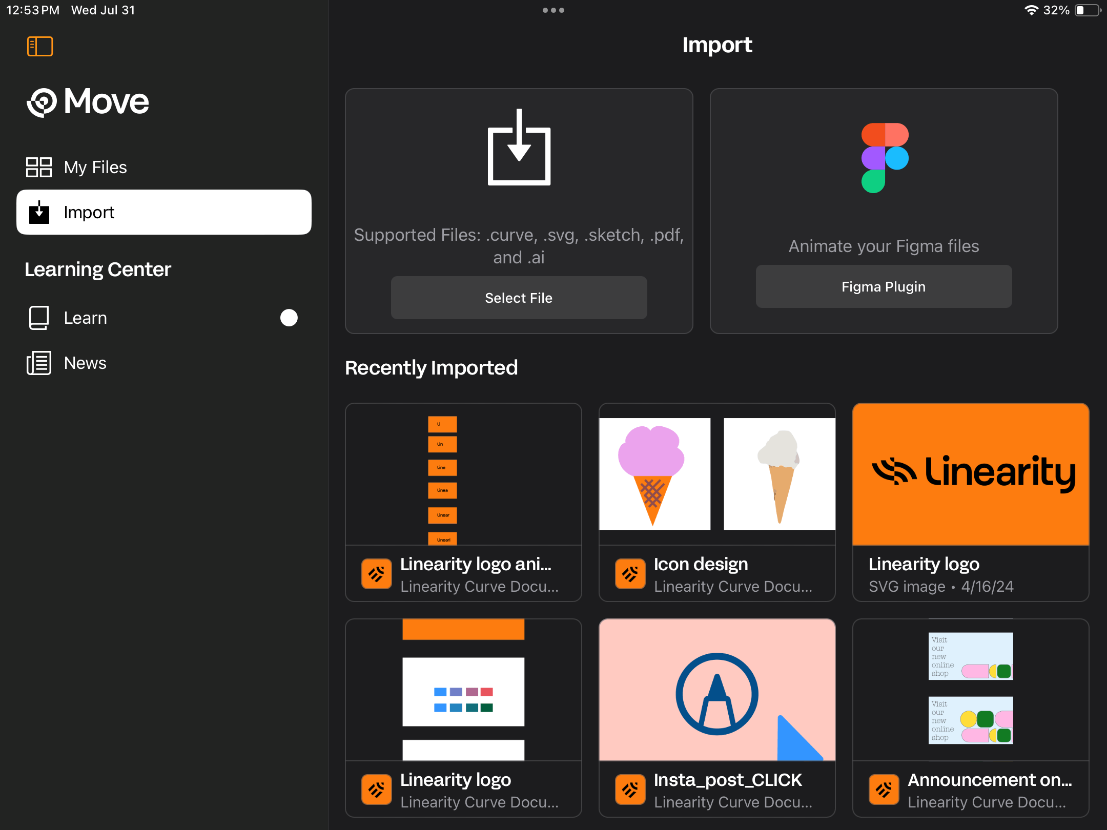The height and width of the screenshot is (830, 1107).
Task: Click the Figma logo icon
Action: click(x=885, y=158)
